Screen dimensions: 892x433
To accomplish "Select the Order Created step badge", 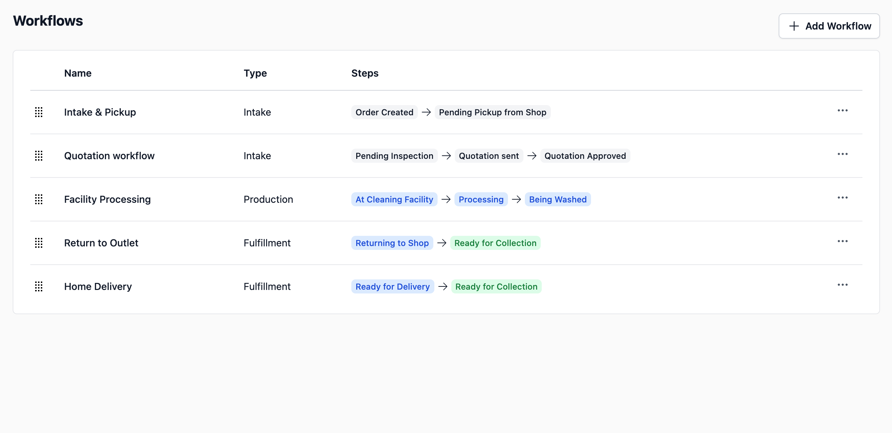I will [384, 112].
